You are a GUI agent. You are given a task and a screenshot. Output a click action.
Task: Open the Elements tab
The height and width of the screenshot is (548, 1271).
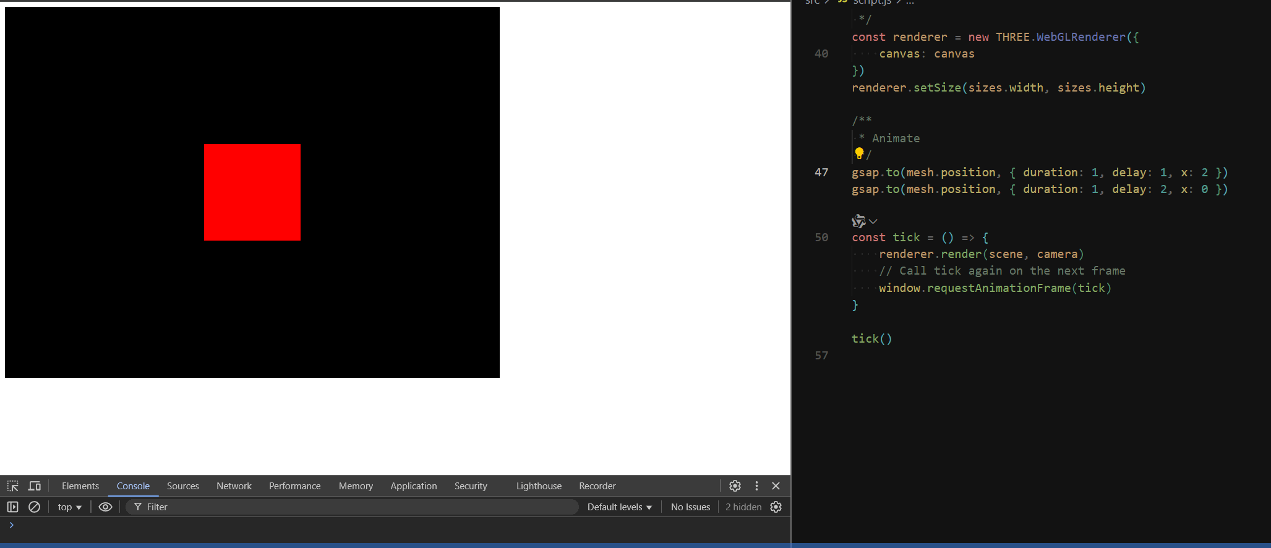click(x=80, y=486)
